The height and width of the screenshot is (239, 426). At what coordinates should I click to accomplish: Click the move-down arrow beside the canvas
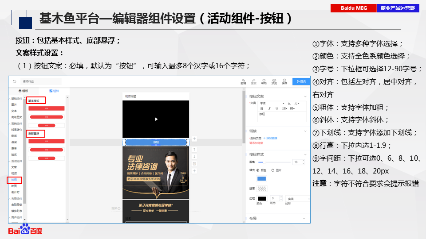click(194, 157)
